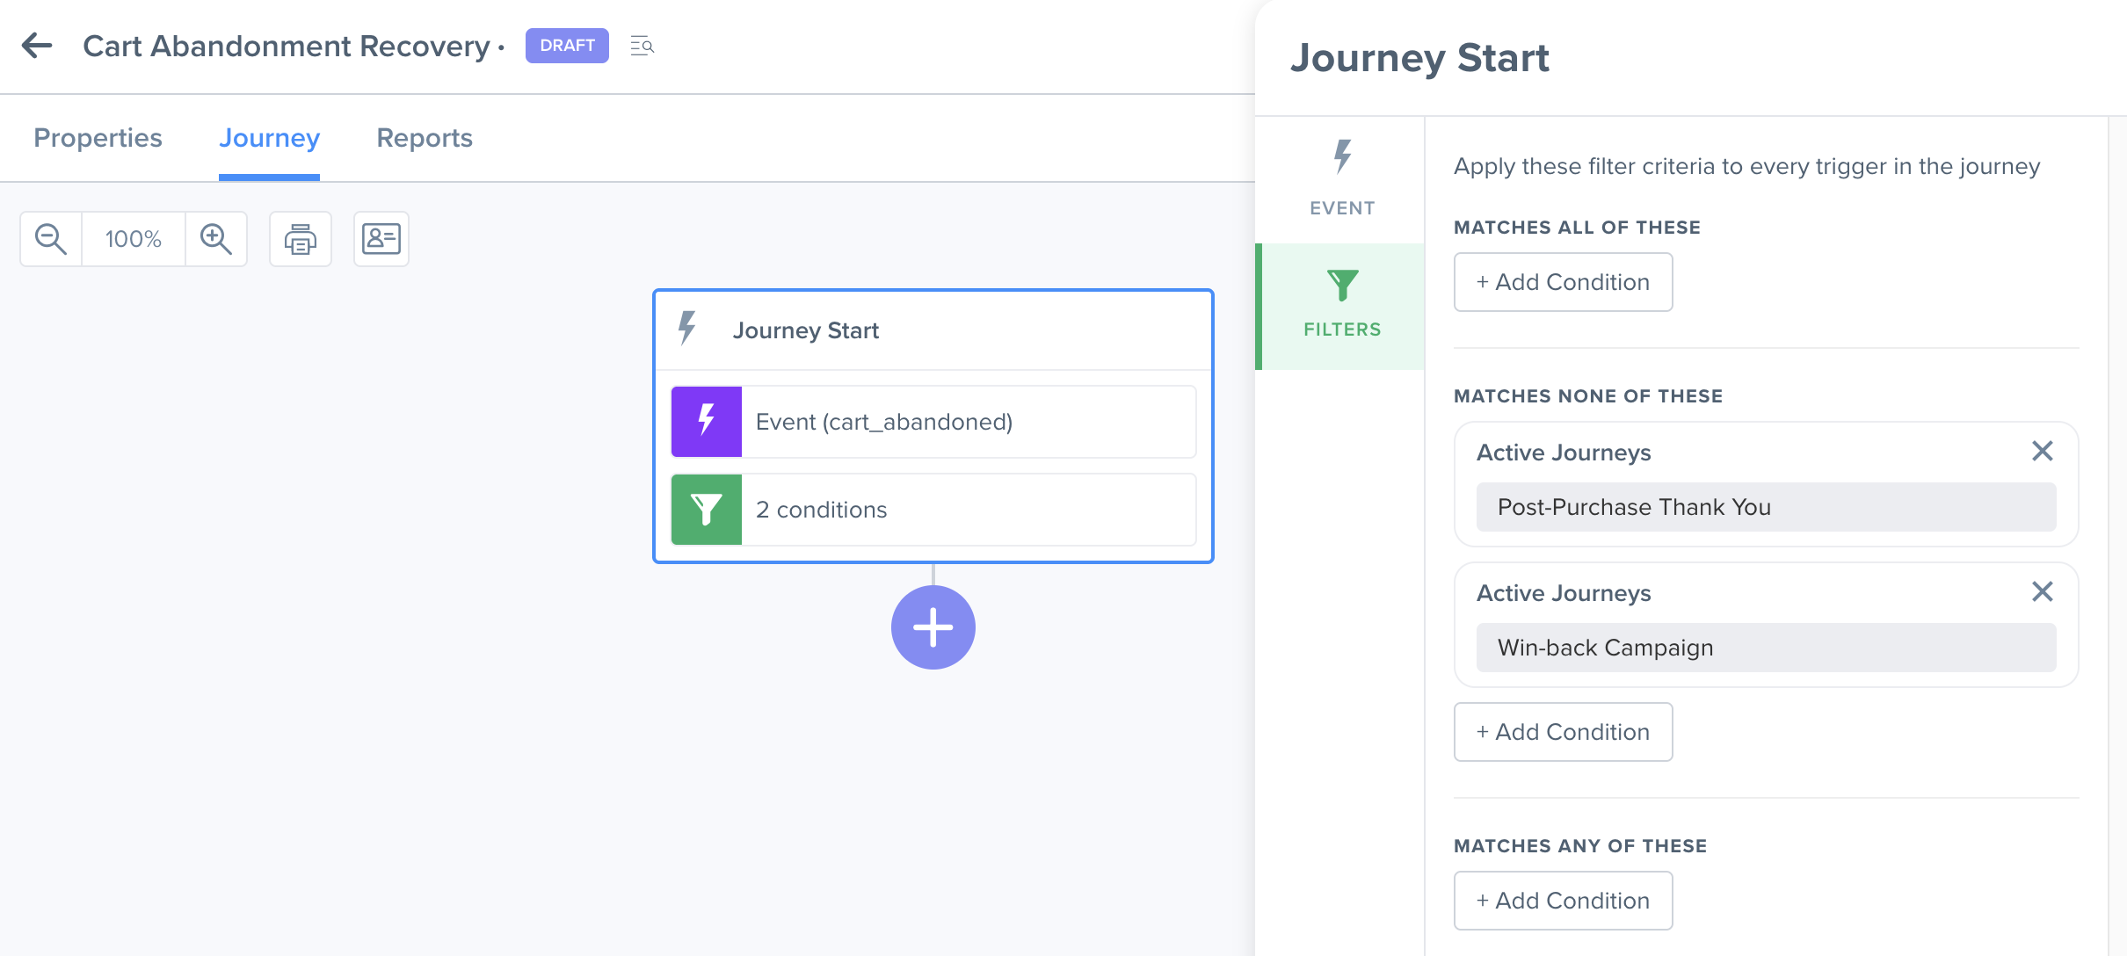Open the Event (cart_abandoned) row
The height and width of the screenshot is (956, 2127).
933,422
